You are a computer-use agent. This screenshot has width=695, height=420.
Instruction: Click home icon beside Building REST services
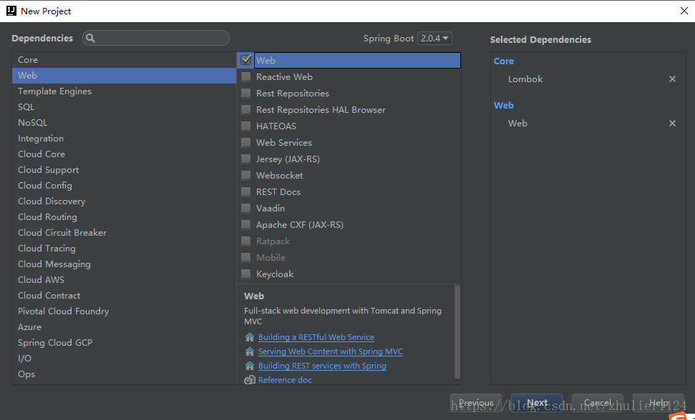tap(249, 366)
